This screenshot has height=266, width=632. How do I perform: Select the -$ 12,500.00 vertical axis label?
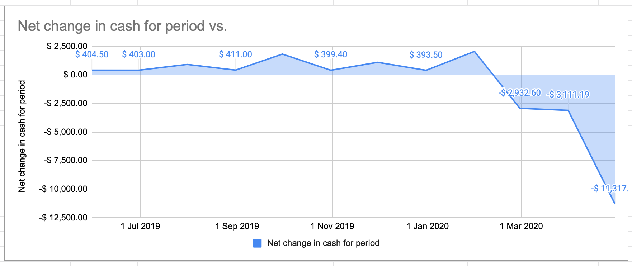pyautogui.click(x=63, y=218)
